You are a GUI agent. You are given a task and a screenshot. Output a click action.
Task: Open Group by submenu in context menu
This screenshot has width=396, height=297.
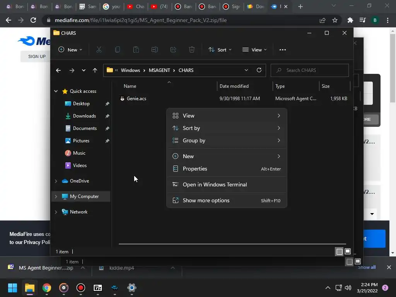coord(227,140)
